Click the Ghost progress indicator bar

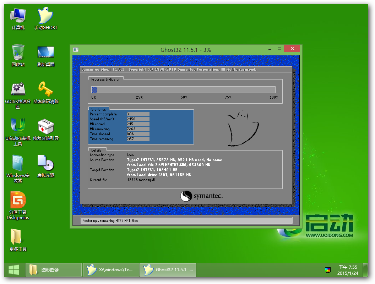point(183,90)
